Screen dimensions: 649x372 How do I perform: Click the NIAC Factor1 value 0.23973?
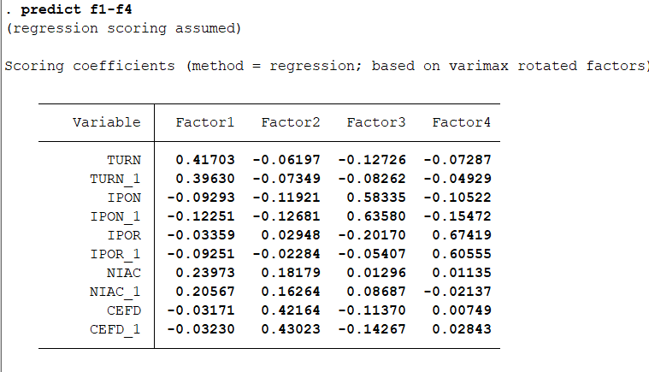(205, 273)
